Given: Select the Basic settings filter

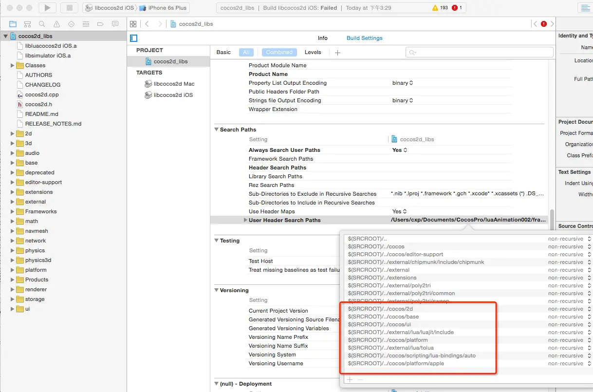Looking at the screenshot, I should click(223, 52).
